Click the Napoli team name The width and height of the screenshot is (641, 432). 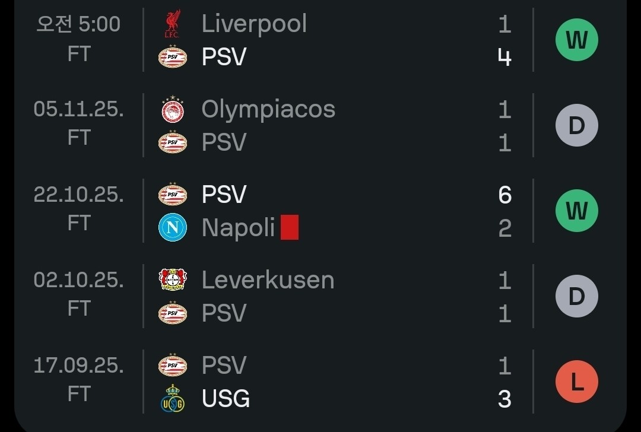coord(238,228)
